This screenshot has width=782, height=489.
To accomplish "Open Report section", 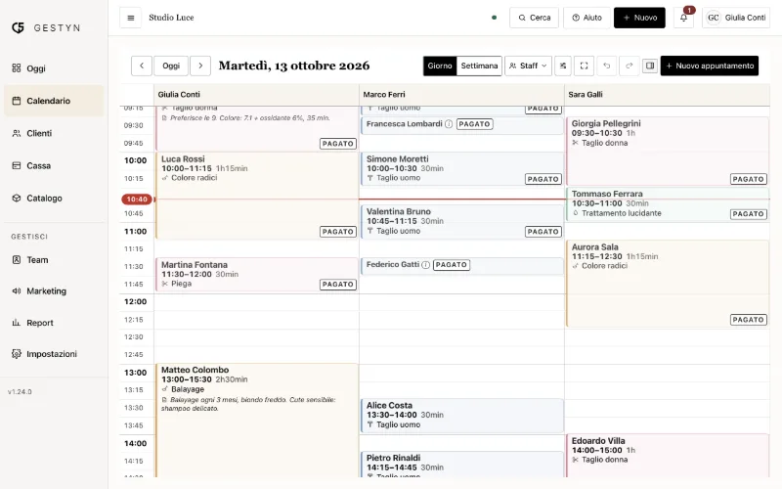I will 54,323.
